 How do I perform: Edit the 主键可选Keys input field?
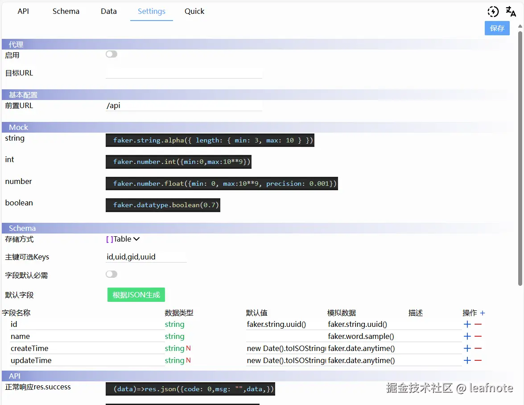pyautogui.click(x=146, y=257)
